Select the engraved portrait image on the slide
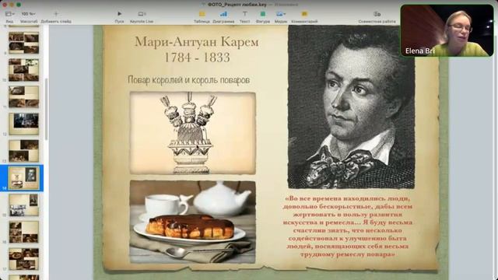This screenshot has height=280, width=498. click(351, 107)
